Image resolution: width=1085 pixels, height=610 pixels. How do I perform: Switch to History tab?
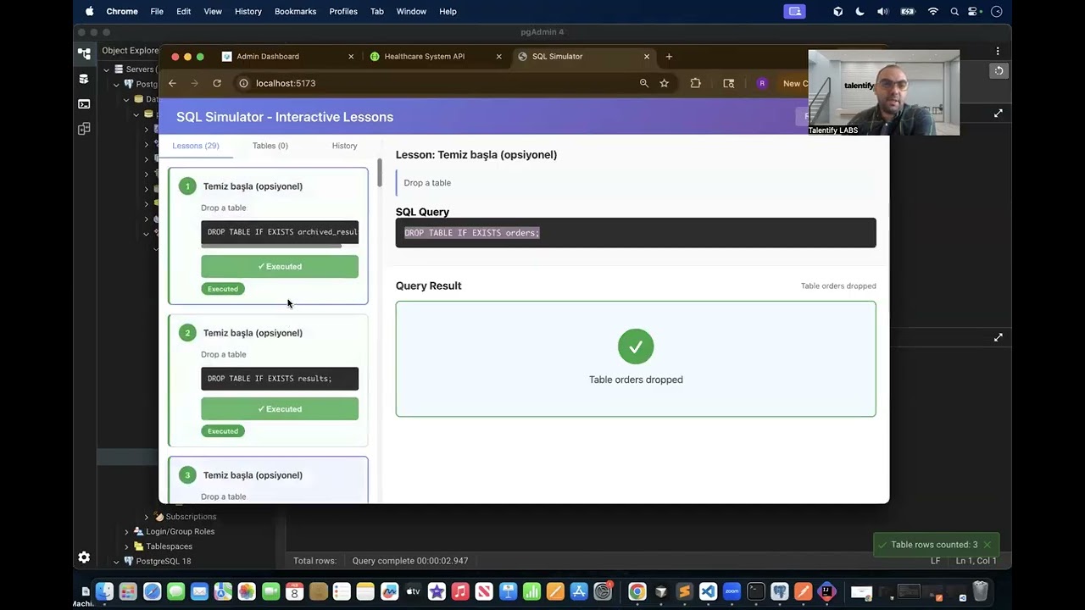[x=345, y=146]
